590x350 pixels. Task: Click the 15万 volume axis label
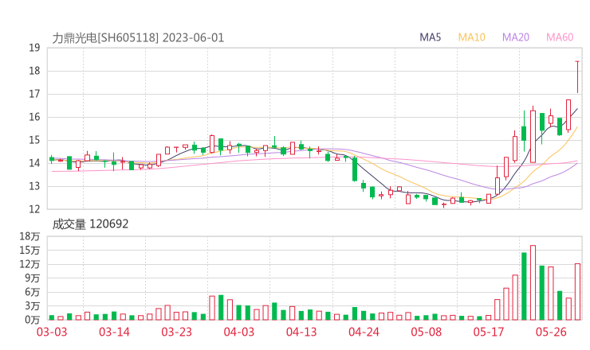[x=29, y=250]
